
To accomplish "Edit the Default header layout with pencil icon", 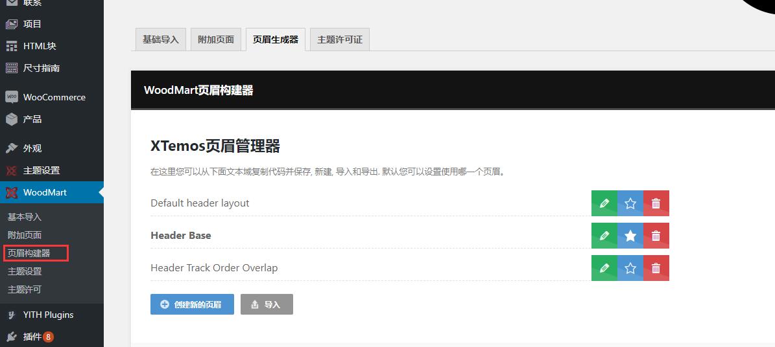I will pyautogui.click(x=604, y=203).
